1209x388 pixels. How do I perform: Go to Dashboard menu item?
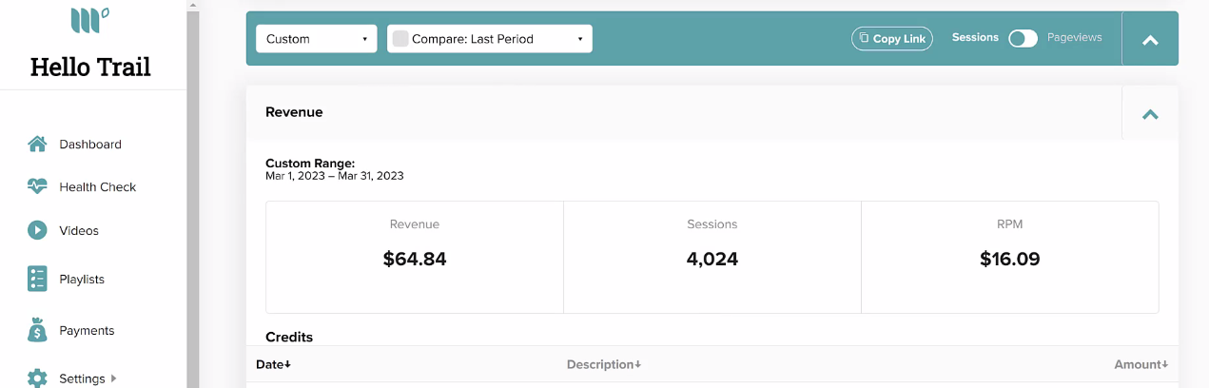tap(90, 145)
